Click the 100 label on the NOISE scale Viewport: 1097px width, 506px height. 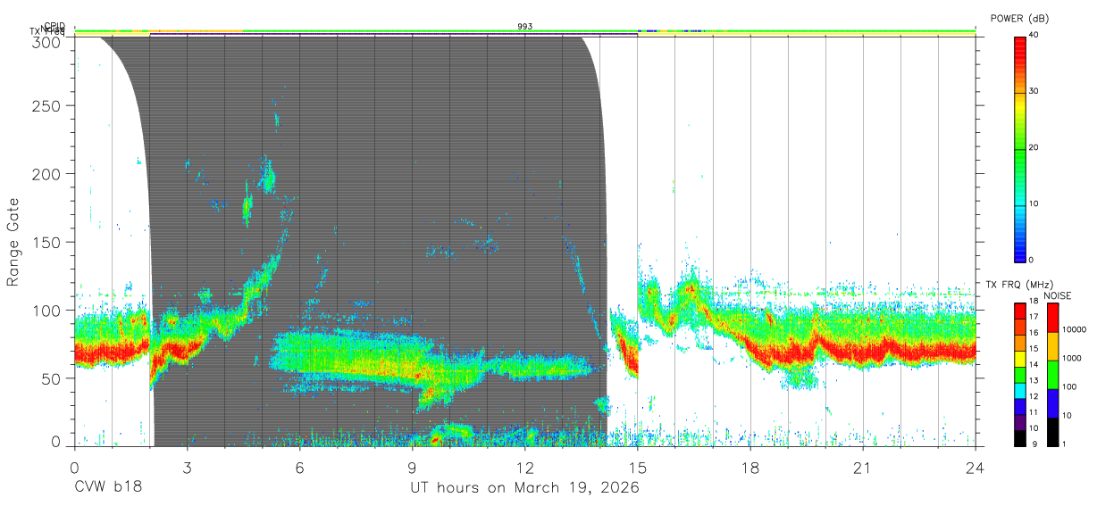click(x=1069, y=386)
